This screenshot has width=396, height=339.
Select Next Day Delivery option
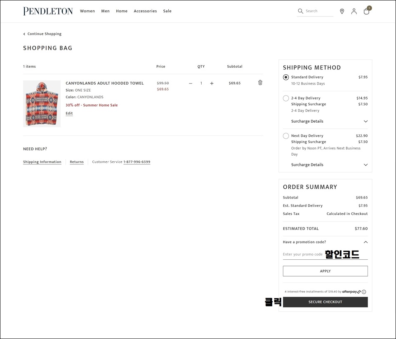coord(286,136)
